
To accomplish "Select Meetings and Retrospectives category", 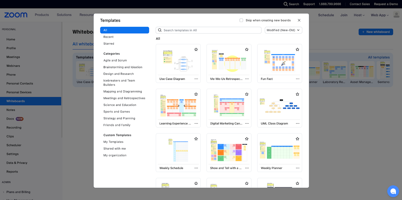I will [x=124, y=98].
